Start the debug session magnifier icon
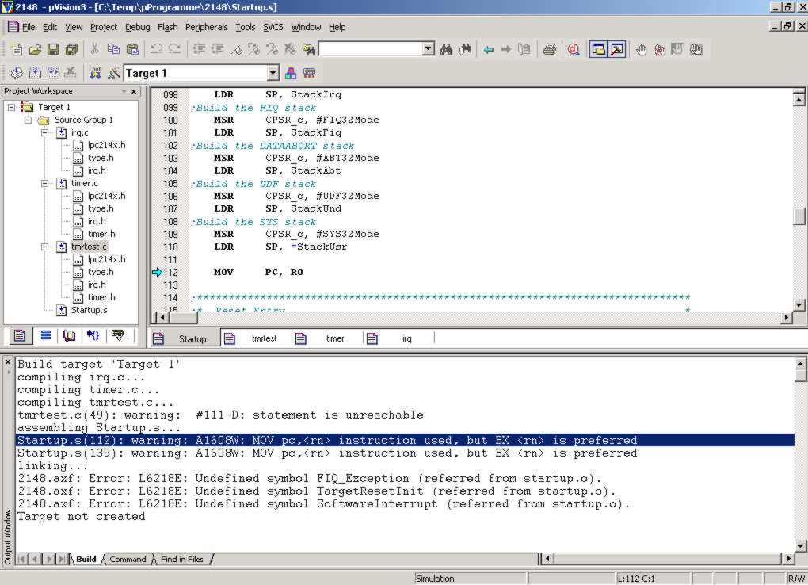808x585 pixels. pyautogui.click(x=573, y=49)
